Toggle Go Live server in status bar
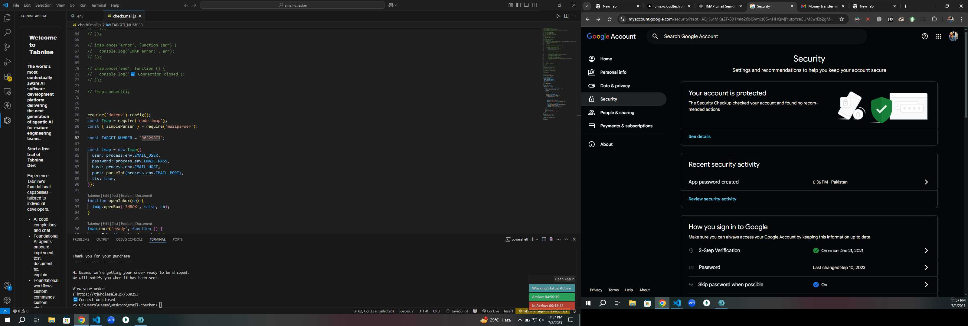Viewport: 968px width, 326px height. click(x=491, y=311)
